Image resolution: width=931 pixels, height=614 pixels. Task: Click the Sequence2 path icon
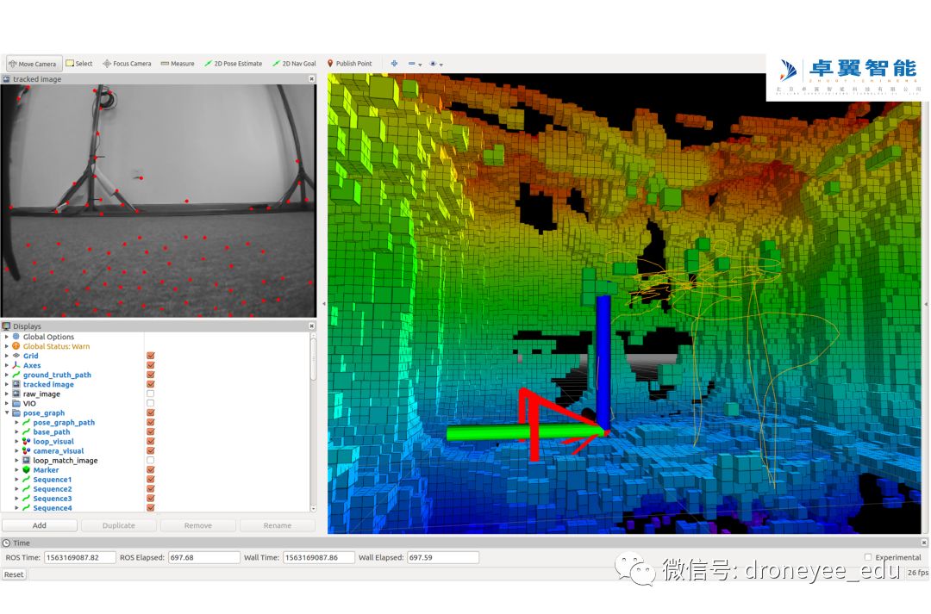(26, 488)
